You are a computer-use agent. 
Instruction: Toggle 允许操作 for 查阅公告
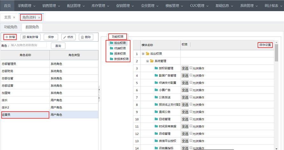point(191,111)
